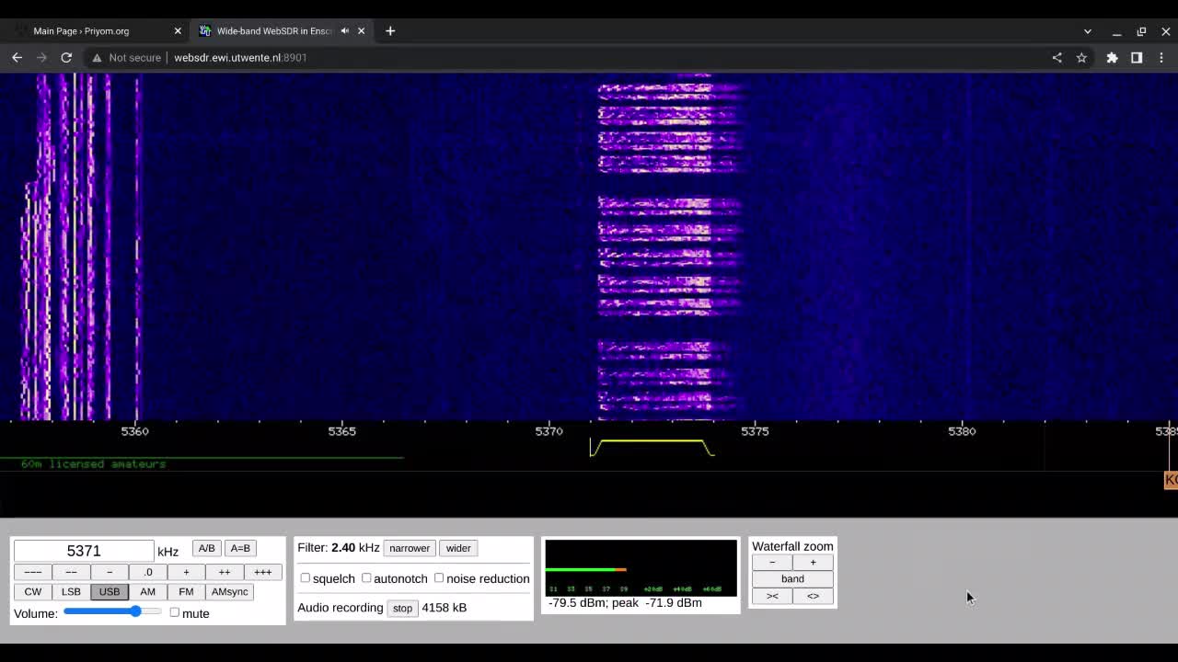Click the yellow filter passband marker
The width and height of the screenshot is (1178, 662).
pyautogui.click(x=652, y=447)
